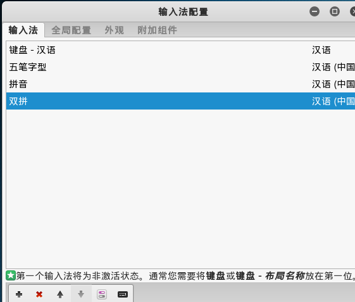Click 汉语 (中国 language cell in 五笔字型 row
355x302 pixels.
[333, 67]
